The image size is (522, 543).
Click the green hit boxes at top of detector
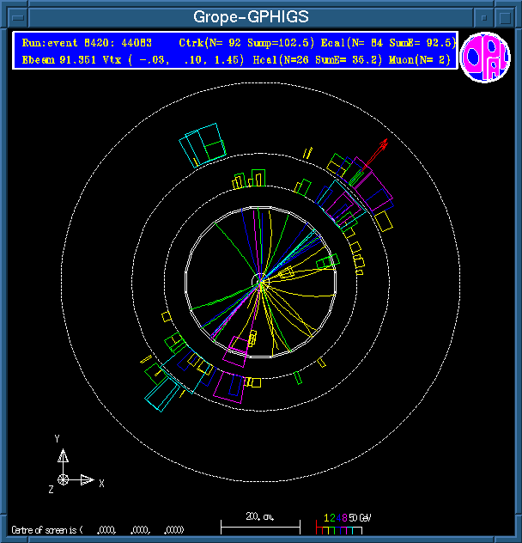(x=250, y=179)
